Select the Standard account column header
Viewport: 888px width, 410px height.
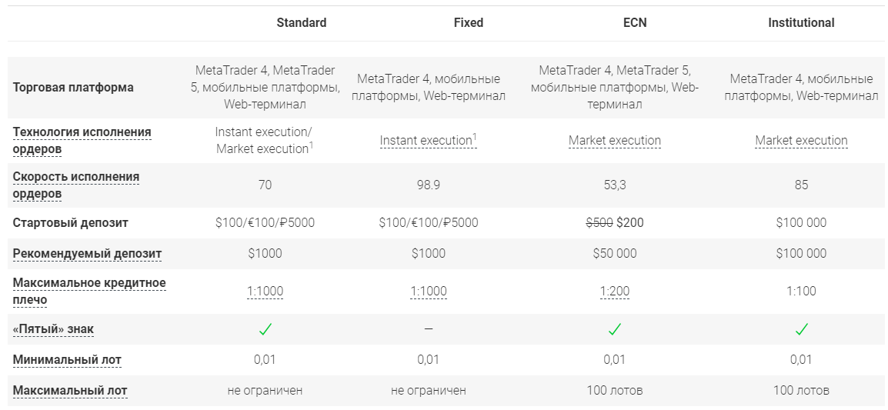pyautogui.click(x=302, y=23)
